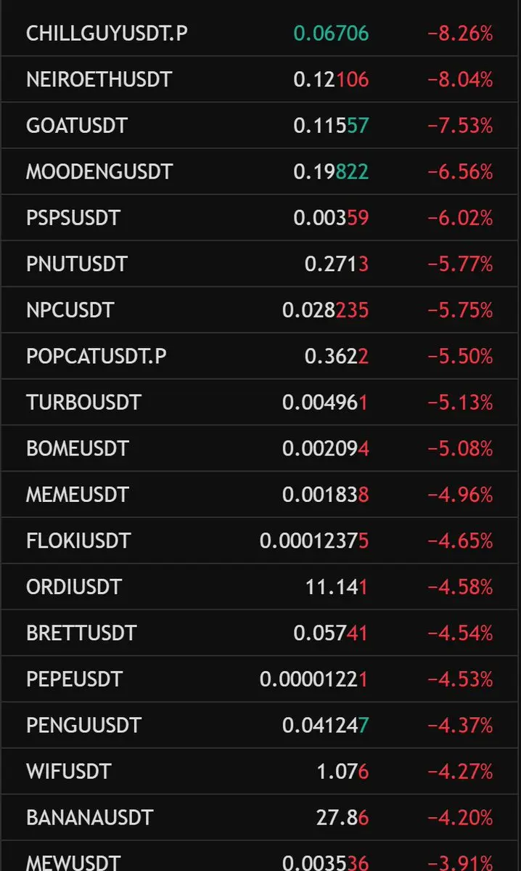521x871 pixels.
Task: Select the TURBOUSDT ticker
Action: click(x=83, y=402)
